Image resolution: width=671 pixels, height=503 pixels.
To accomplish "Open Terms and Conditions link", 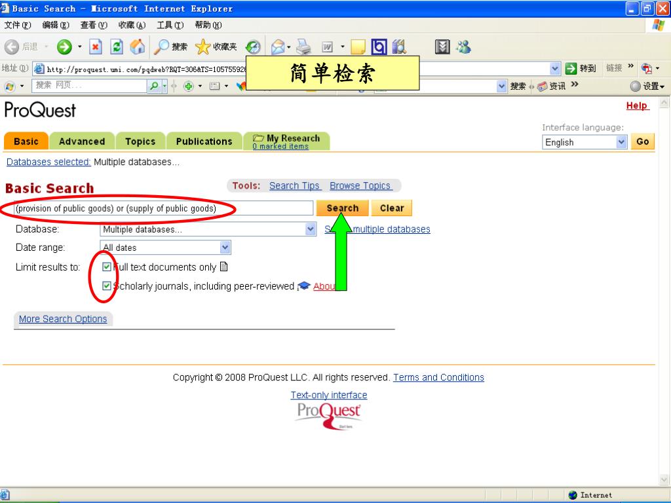I will point(438,377).
